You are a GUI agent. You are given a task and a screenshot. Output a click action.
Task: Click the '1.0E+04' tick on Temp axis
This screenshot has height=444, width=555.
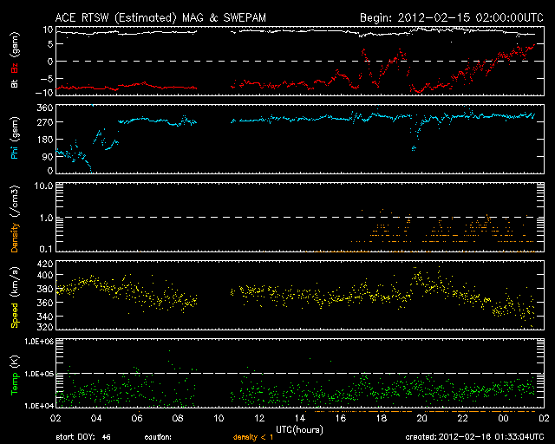tap(38, 406)
